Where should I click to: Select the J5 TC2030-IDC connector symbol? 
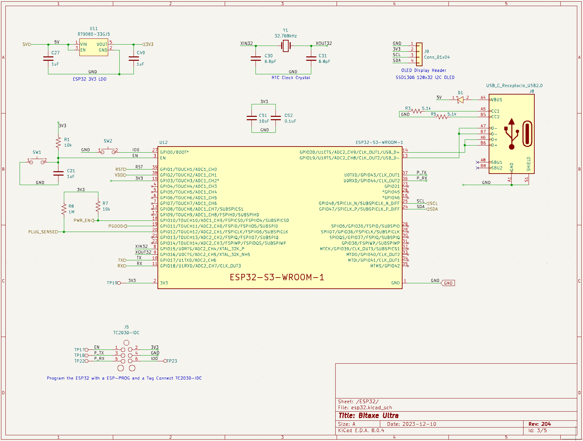coord(127,355)
